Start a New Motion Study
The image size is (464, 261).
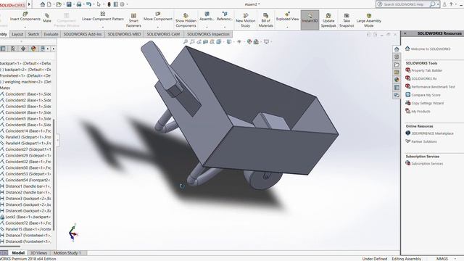[245, 20]
